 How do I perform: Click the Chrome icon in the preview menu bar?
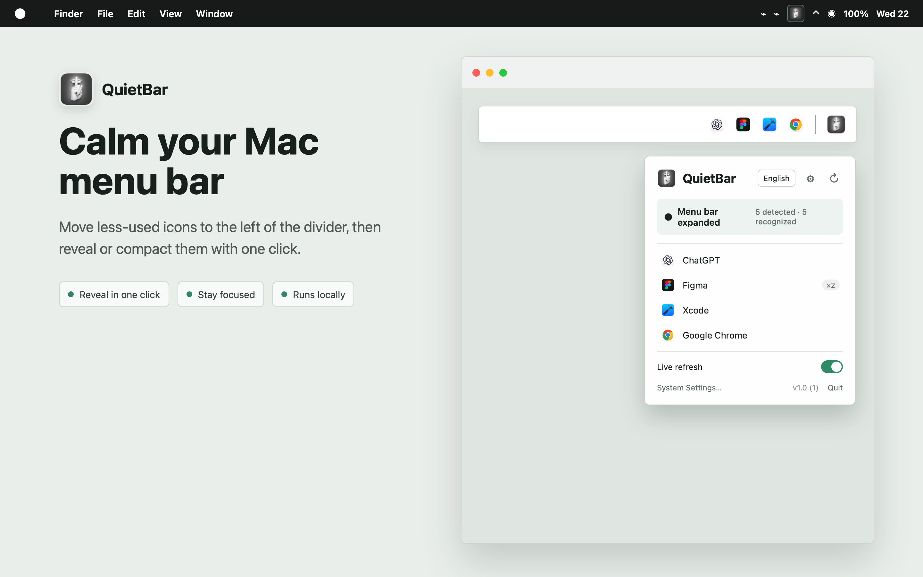tap(796, 124)
